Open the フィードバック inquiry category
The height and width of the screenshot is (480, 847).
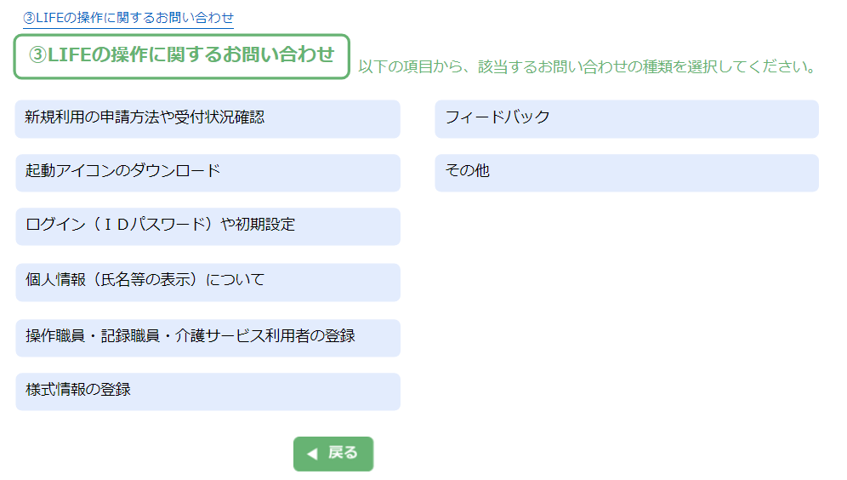coord(626,118)
